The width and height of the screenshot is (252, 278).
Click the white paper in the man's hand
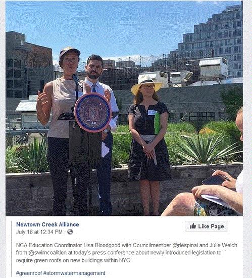click(x=105, y=150)
